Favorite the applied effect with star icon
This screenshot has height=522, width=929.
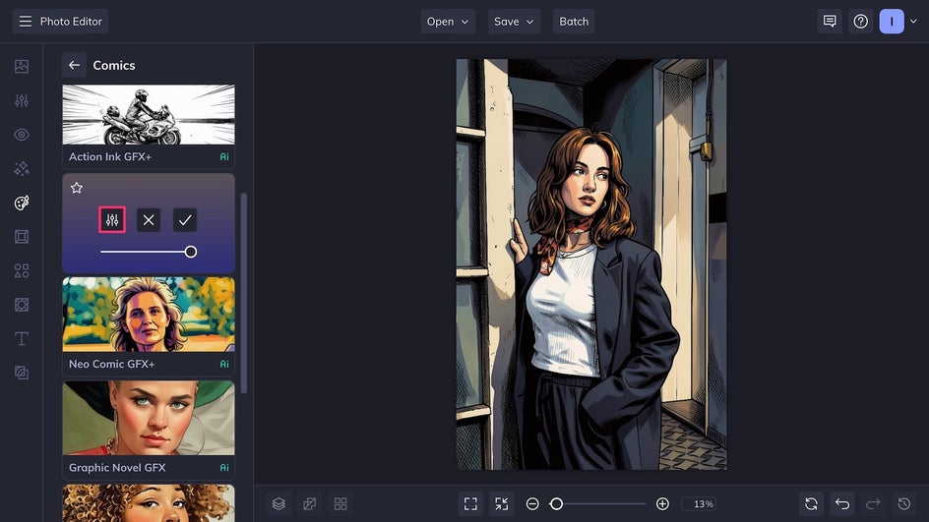(77, 188)
